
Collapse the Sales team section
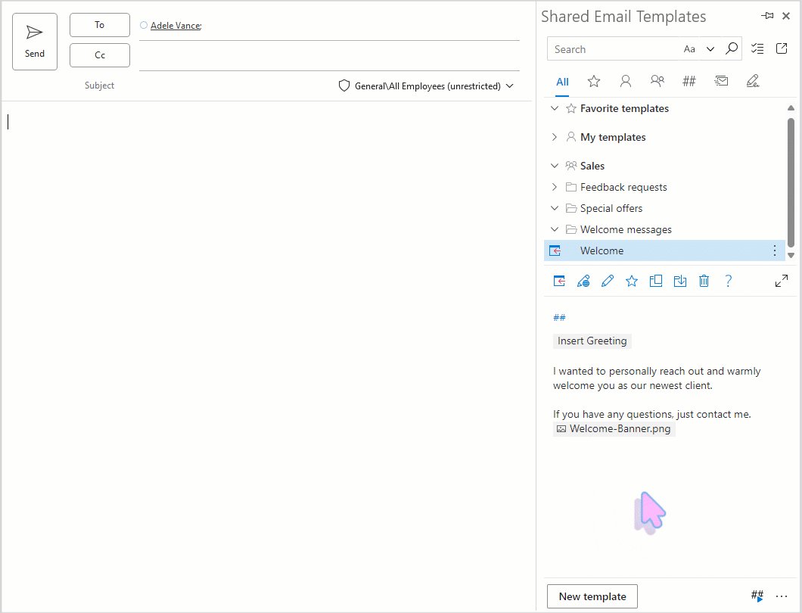tap(555, 166)
